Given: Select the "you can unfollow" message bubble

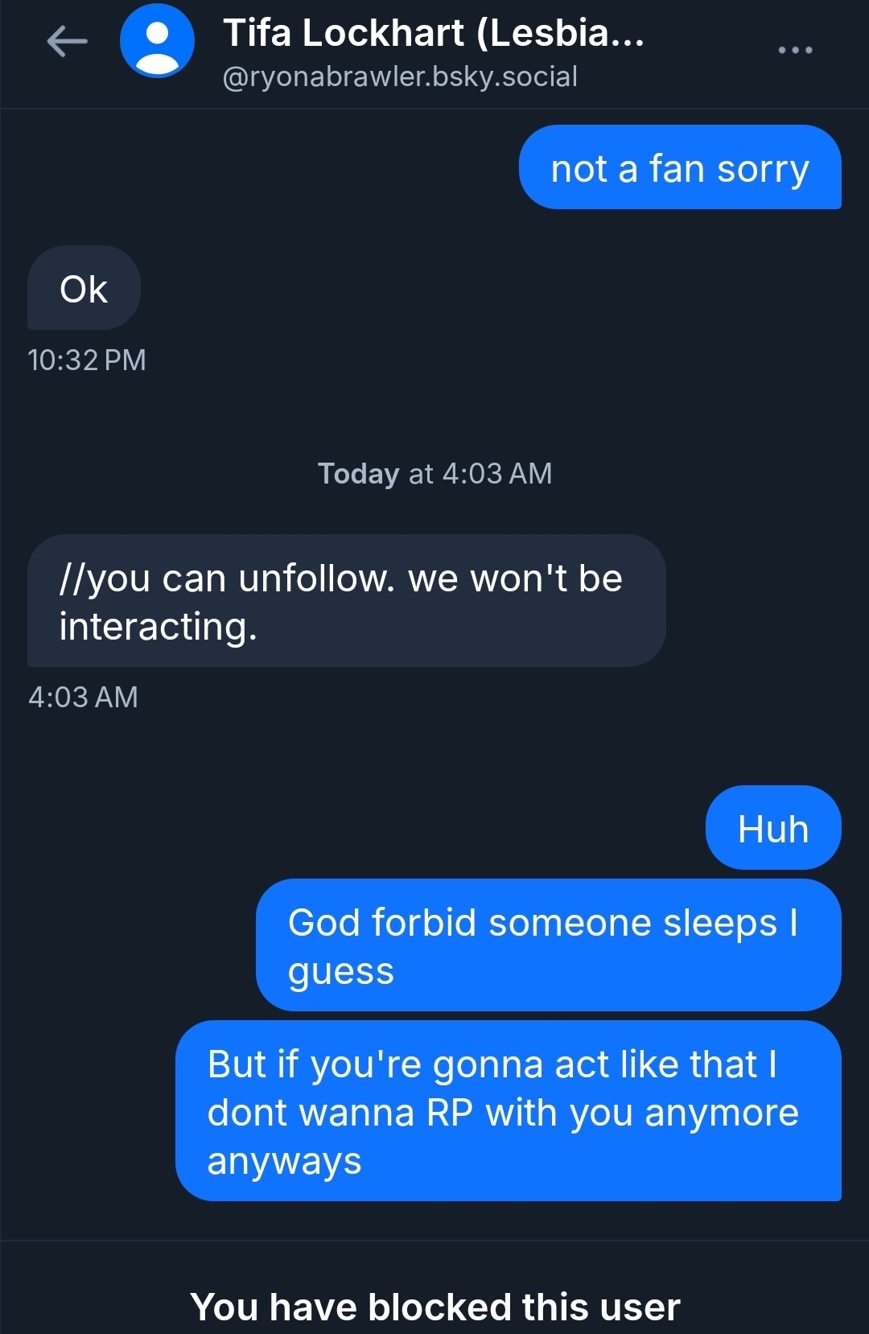Looking at the screenshot, I should pos(346,601).
